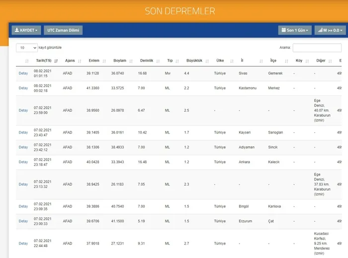Sort by Derinlik column arrows
Image resolution: width=348 pixels, height=258 pixels.
coord(157,61)
